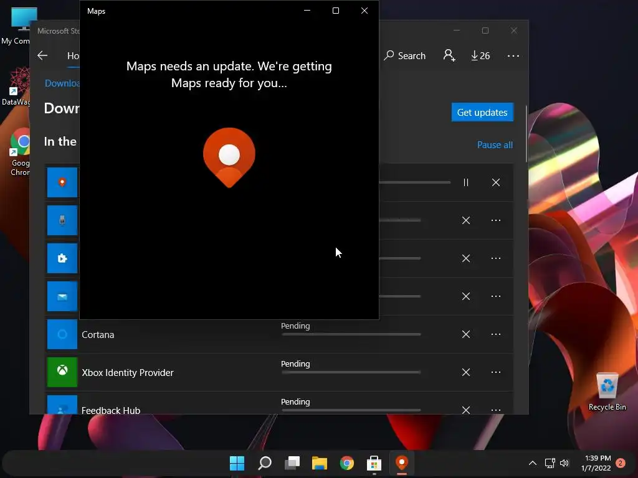Maximize the Maps window

coord(336,11)
